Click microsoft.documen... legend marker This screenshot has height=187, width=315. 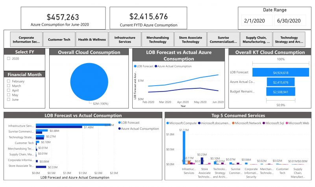tap(199, 123)
